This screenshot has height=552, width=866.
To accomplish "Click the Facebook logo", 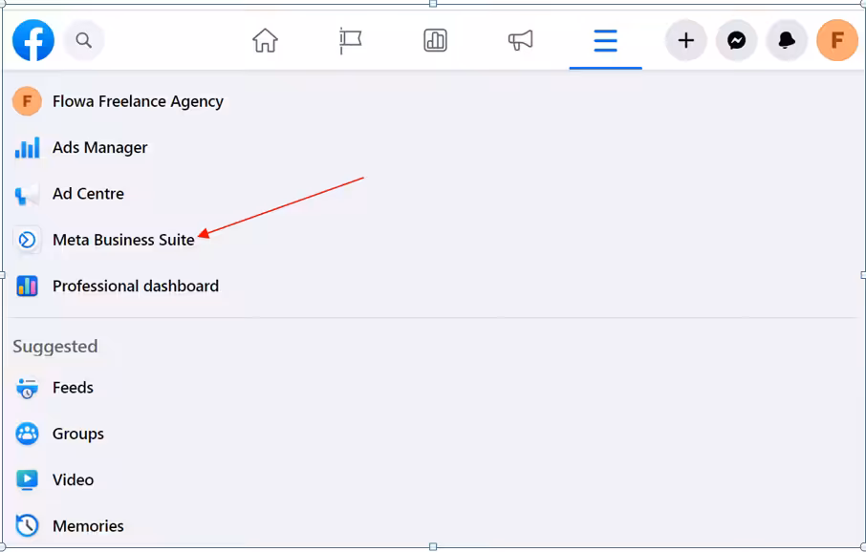I will (x=33, y=40).
